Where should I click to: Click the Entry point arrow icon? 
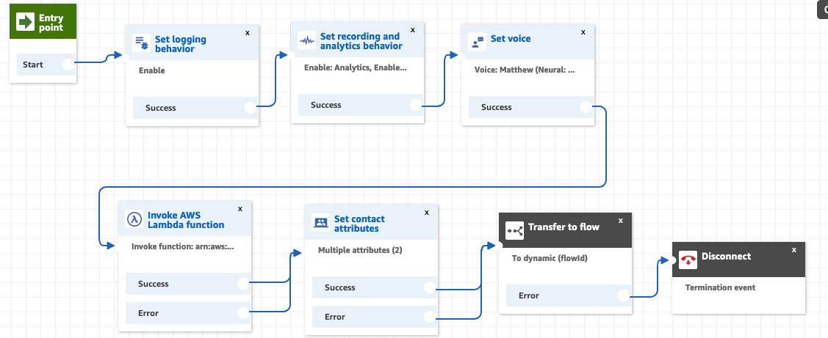tap(25, 22)
